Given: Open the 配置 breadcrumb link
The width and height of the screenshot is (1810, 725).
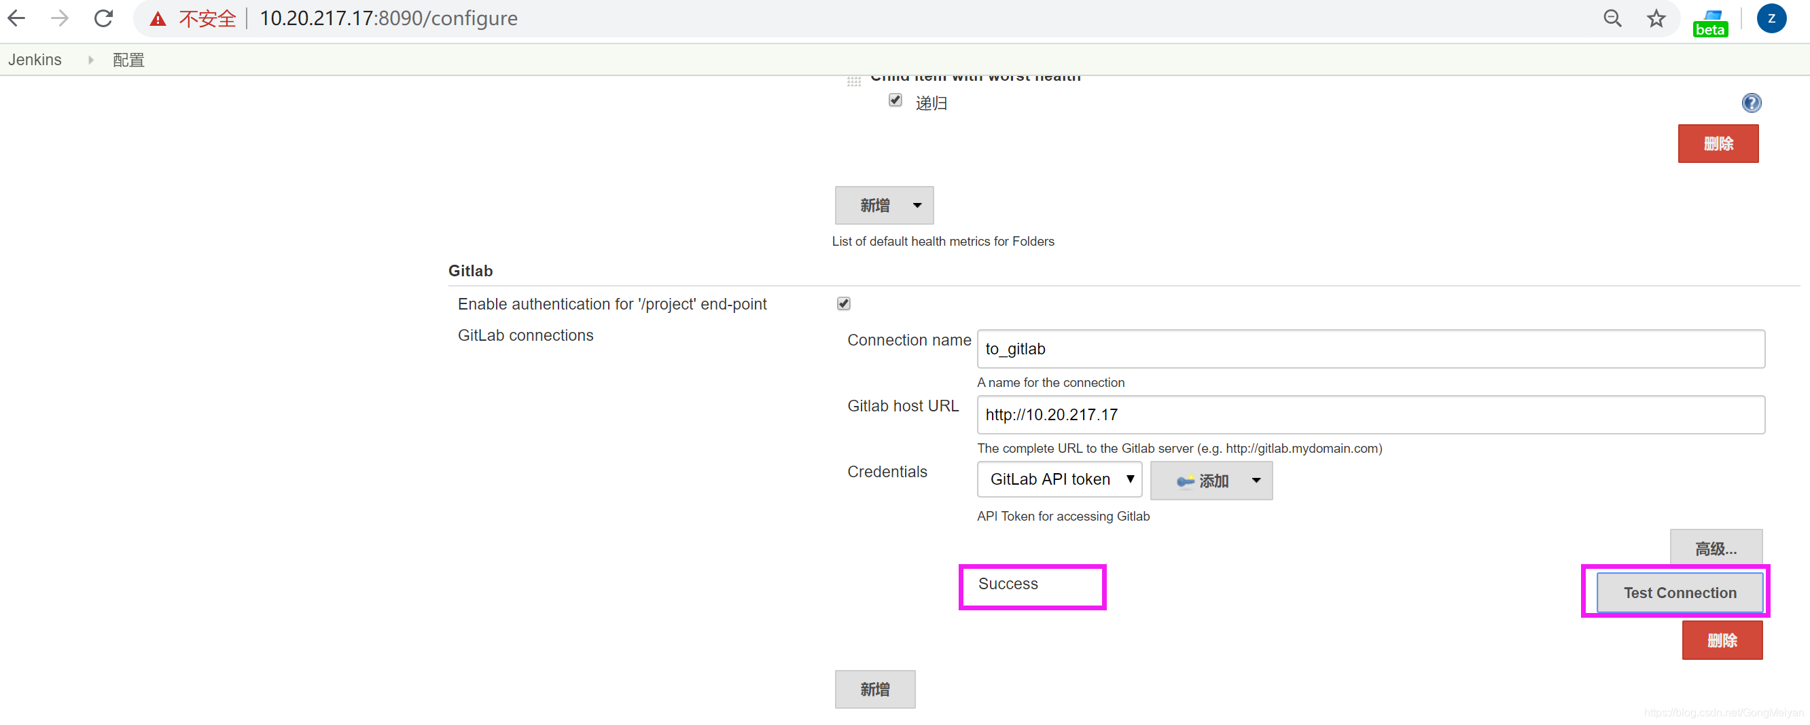Looking at the screenshot, I should [x=128, y=60].
